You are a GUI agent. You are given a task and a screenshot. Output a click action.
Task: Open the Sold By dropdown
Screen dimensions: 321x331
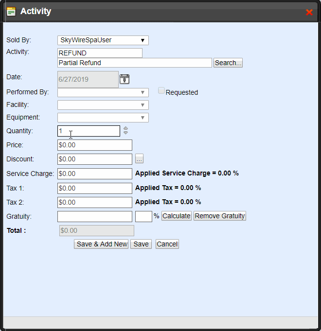tap(103, 40)
